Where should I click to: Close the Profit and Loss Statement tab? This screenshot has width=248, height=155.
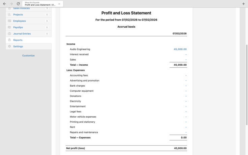pyautogui.click(x=59, y=4)
